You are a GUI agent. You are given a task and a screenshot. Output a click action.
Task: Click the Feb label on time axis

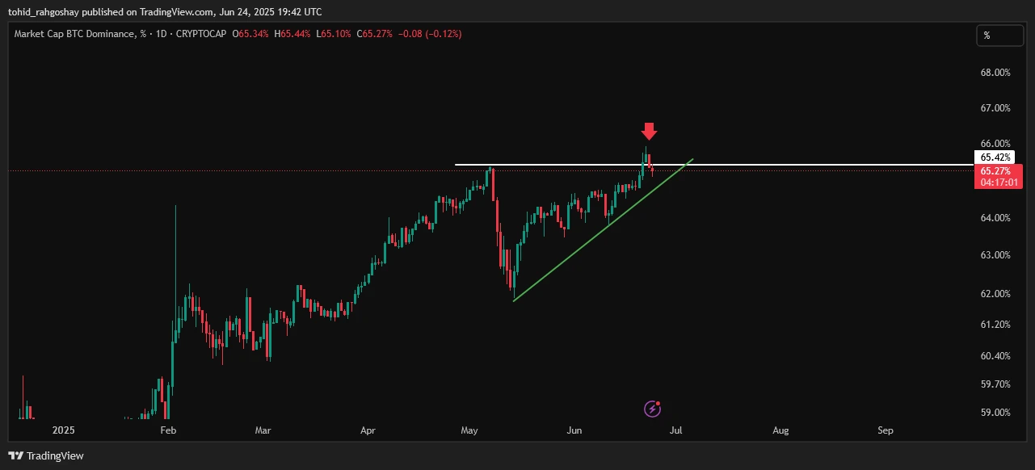[x=168, y=430]
